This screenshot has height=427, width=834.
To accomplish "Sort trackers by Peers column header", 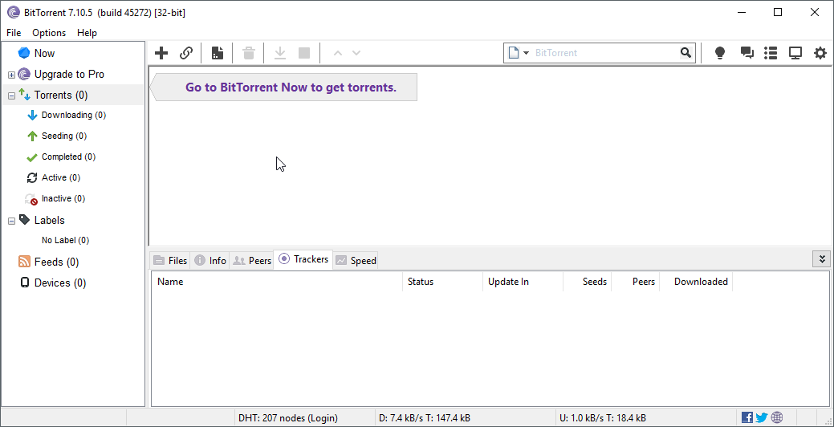I will pos(636,281).
